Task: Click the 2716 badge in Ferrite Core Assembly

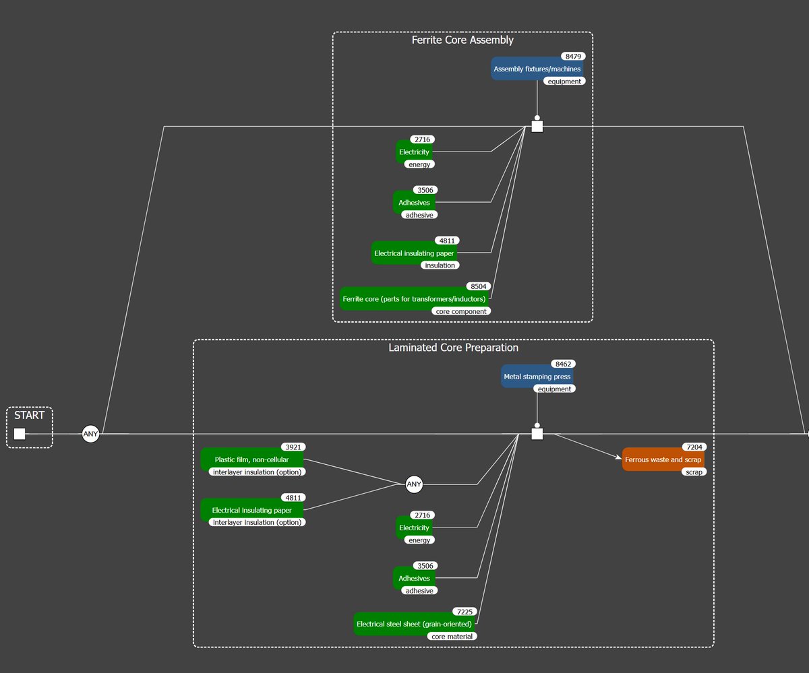Action: (422, 139)
